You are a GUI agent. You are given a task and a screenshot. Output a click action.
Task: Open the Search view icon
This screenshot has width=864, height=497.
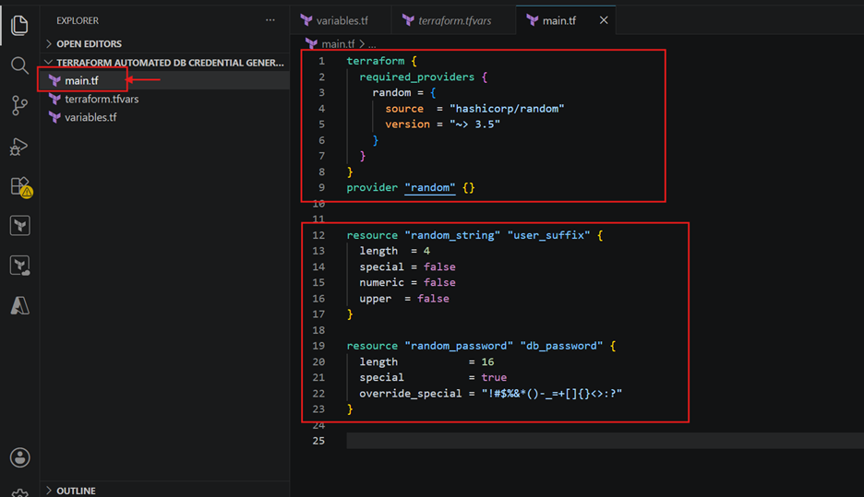coord(19,65)
